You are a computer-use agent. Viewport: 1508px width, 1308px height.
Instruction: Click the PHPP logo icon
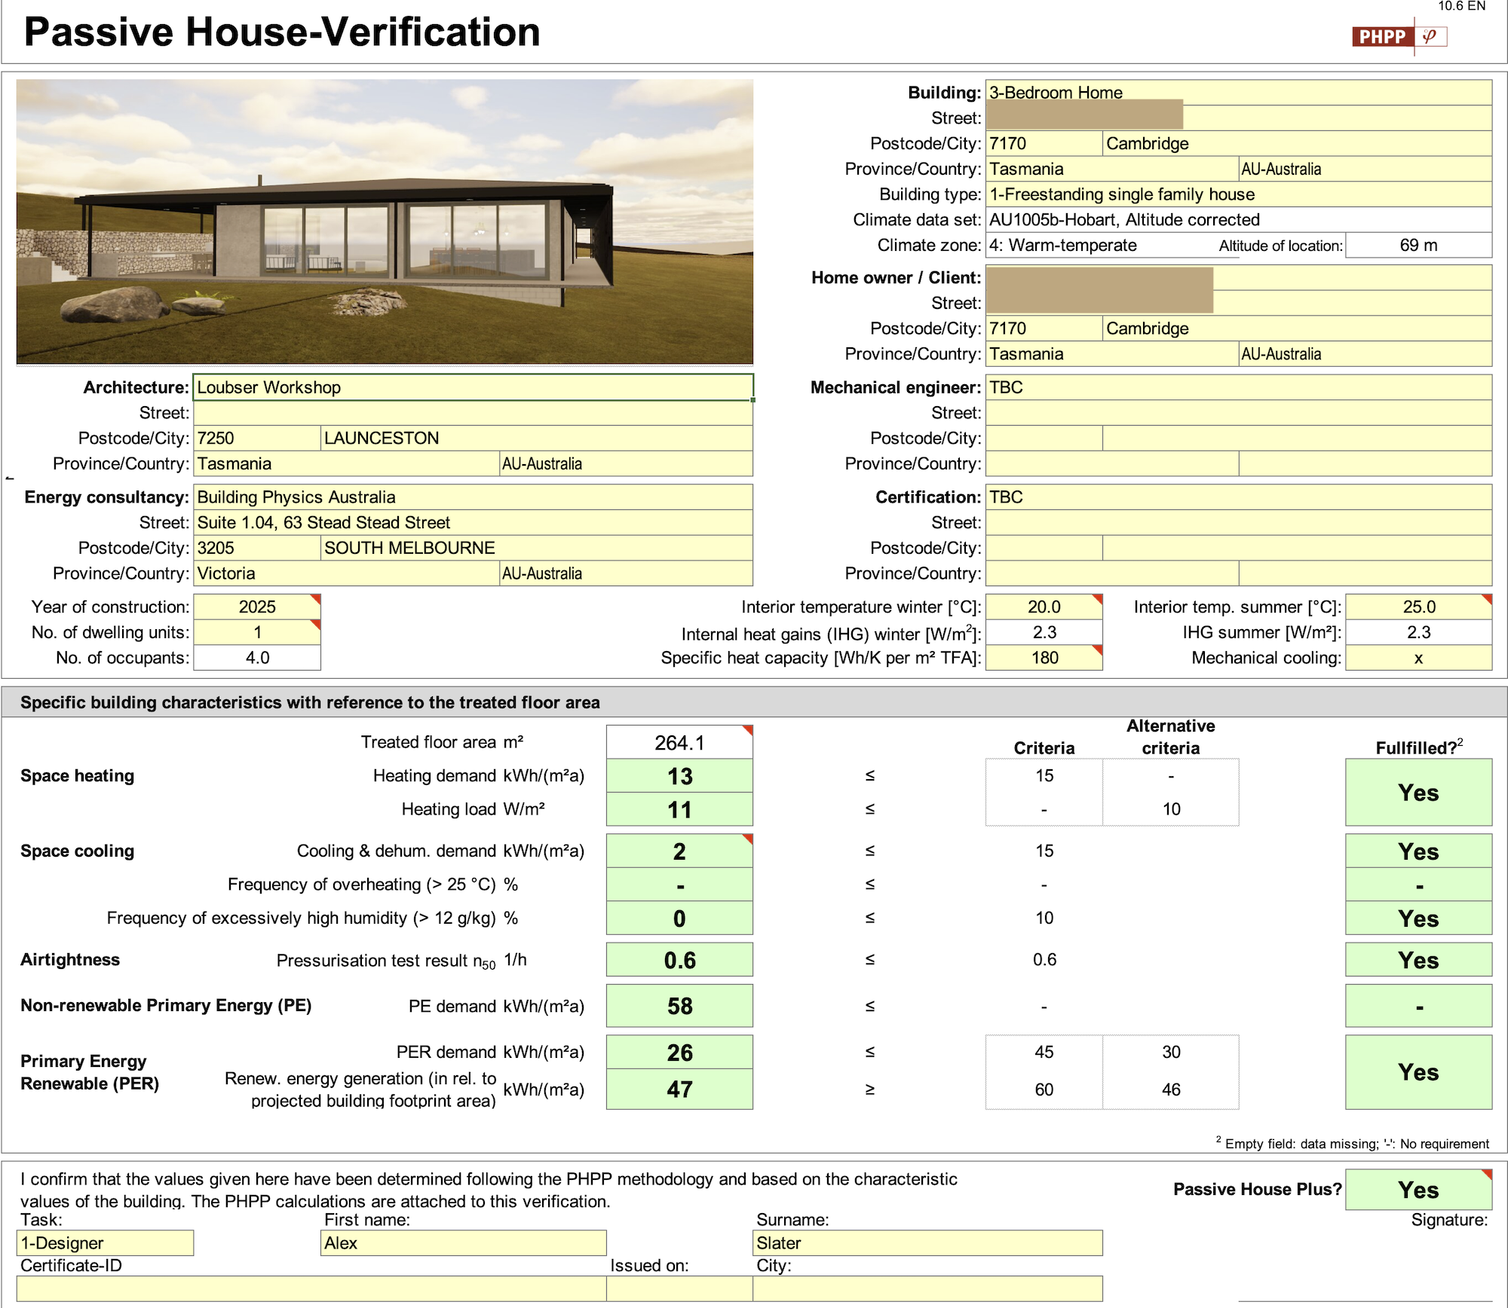(1399, 36)
